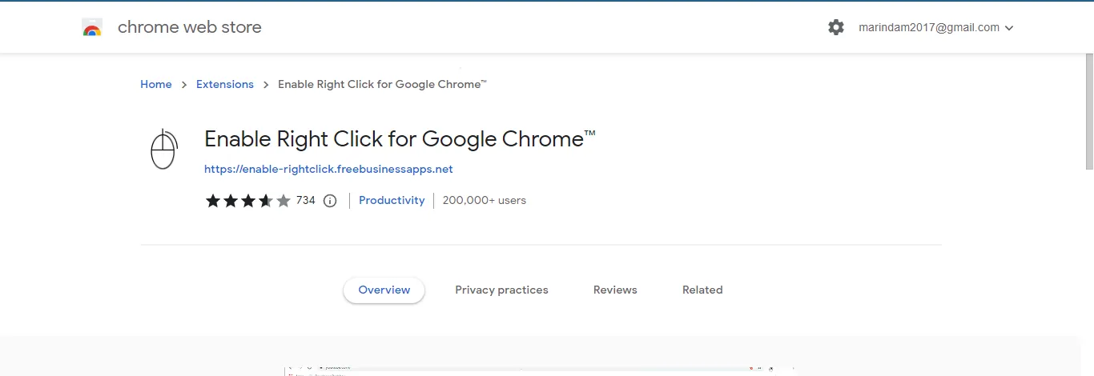Screen dimensions: 1094x376
Task: Click the extension title heading
Action: (400, 139)
